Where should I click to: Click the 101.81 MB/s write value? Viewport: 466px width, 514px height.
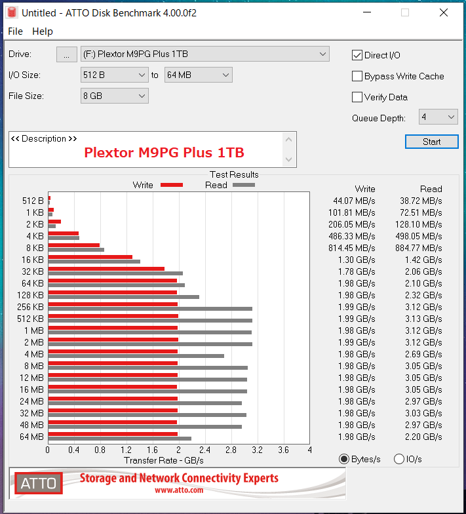pyautogui.click(x=351, y=212)
